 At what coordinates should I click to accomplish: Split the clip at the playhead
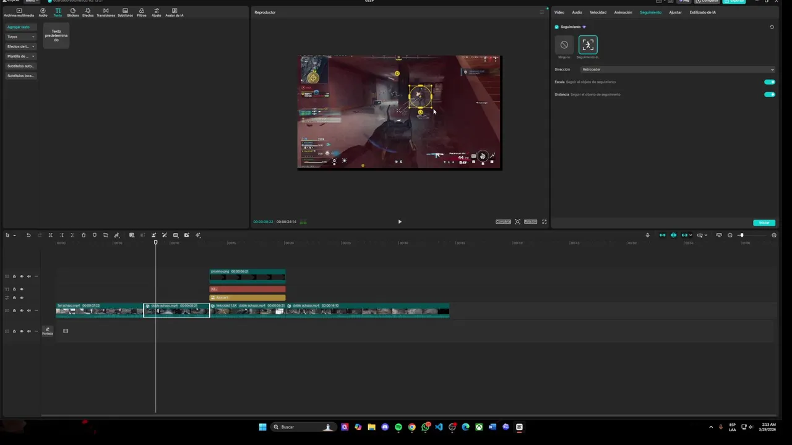(x=51, y=235)
